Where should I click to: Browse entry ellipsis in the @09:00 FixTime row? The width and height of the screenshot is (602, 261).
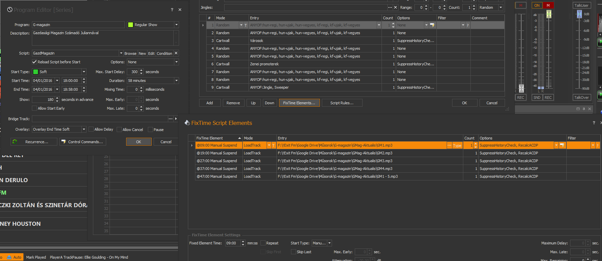[x=449, y=146]
